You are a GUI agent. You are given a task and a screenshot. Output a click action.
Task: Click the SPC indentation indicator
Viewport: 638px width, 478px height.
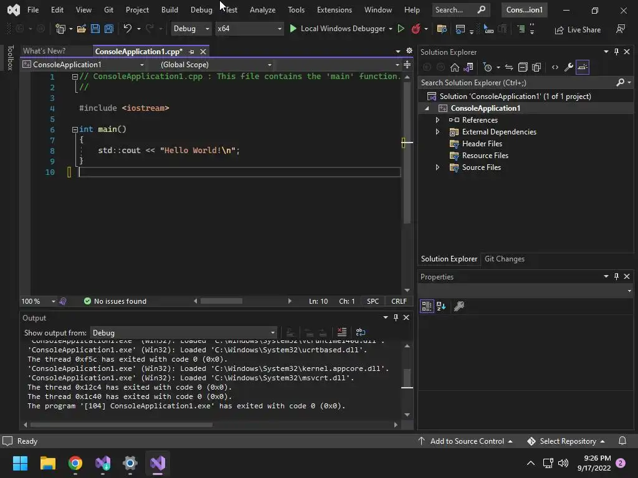pyautogui.click(x=373, y=301)
